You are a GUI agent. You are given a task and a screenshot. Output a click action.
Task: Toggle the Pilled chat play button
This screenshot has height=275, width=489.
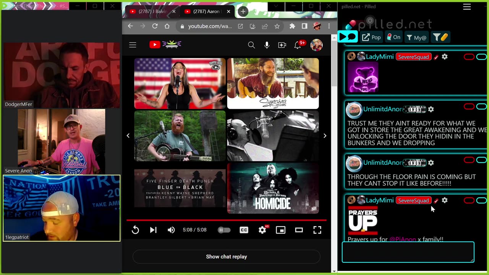347,37
